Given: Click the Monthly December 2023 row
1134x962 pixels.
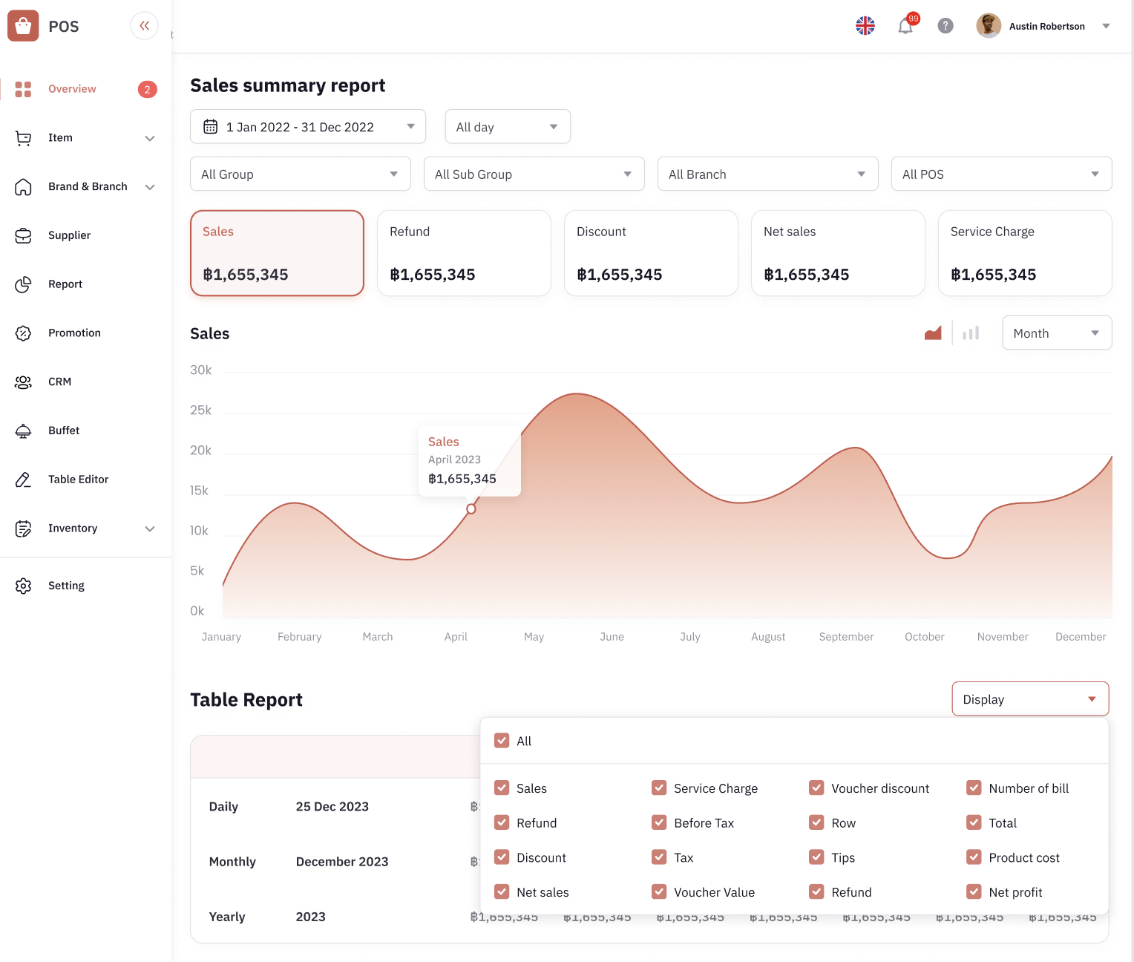Looking at the screenshot, I should point(335,862).
